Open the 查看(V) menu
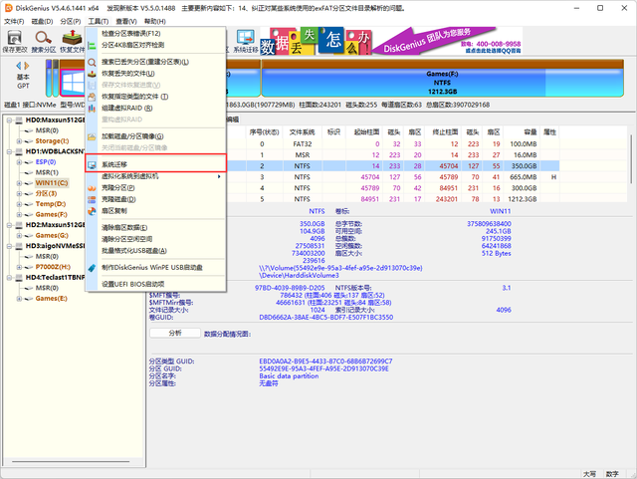The height and width of the screenshot is (479, 637). (126, 21)
